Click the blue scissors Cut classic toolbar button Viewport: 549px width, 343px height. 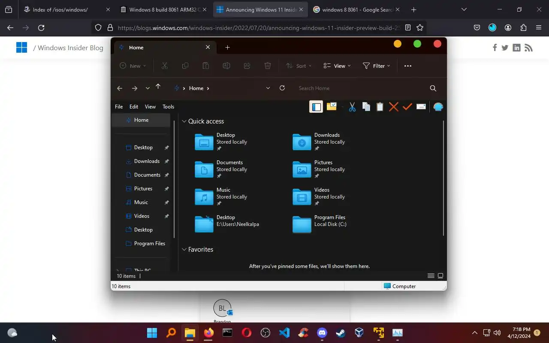352,107
